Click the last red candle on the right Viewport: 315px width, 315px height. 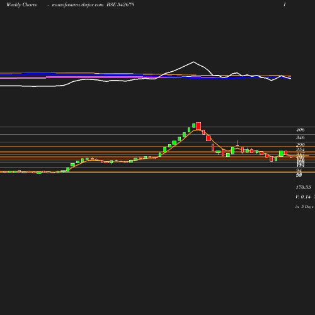click(291, 156)
